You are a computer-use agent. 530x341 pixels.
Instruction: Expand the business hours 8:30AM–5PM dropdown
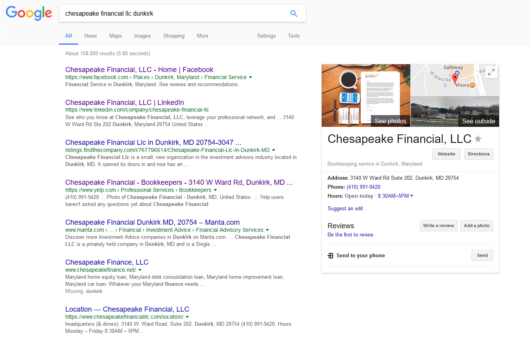click(x=412, y=196)
